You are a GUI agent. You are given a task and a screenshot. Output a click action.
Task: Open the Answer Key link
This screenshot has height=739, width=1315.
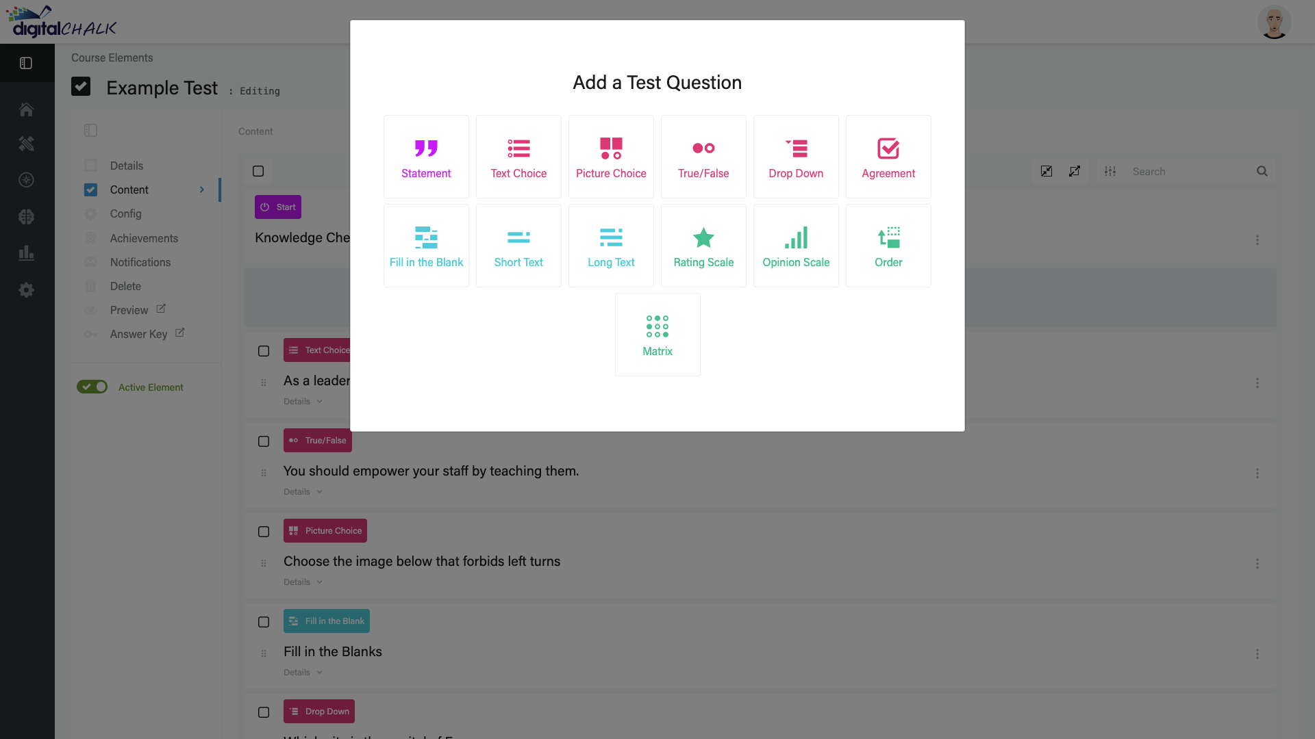pos(139,334)
